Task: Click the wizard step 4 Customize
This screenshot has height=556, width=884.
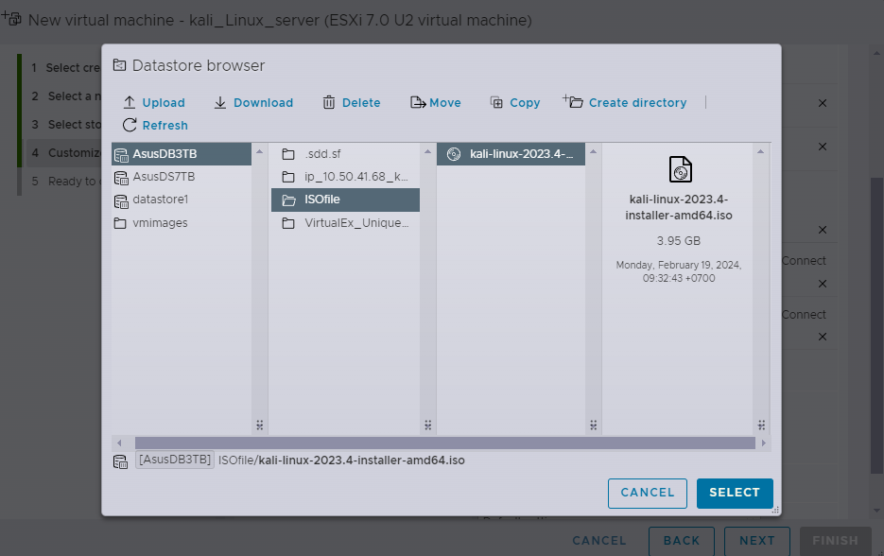Action: (63, 153)
